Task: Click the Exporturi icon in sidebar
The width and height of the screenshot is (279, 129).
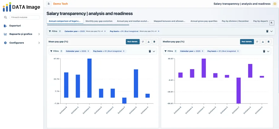Action: click(x=5, y=26)
